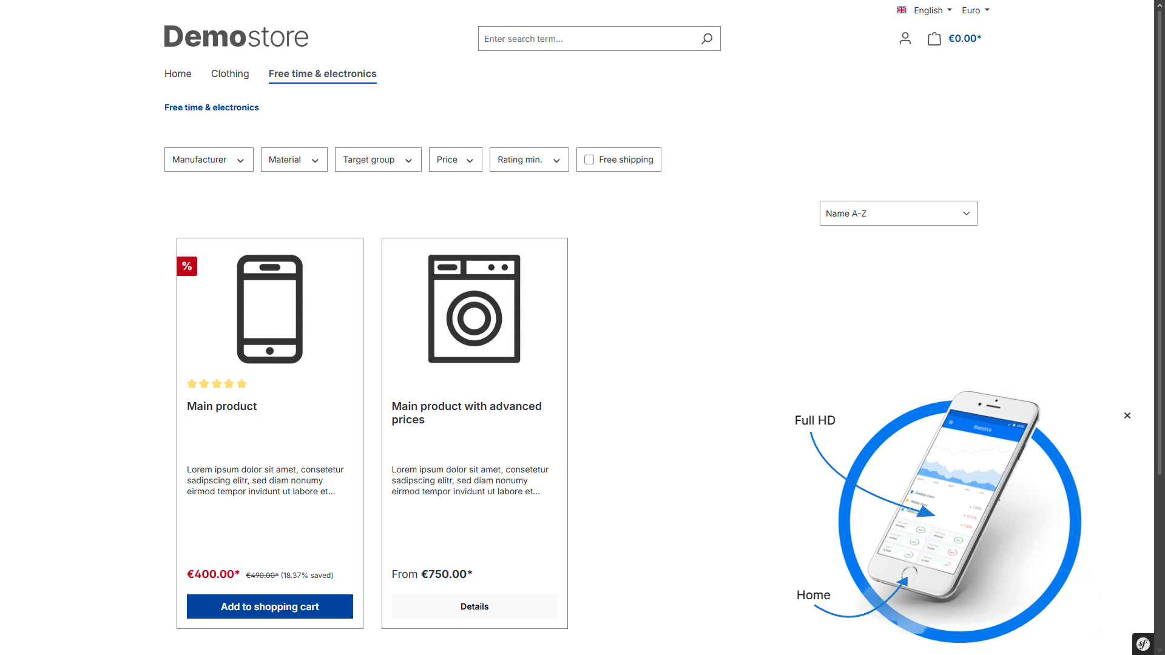
Task: Expand the Target group filter
Action: point(378,160)
